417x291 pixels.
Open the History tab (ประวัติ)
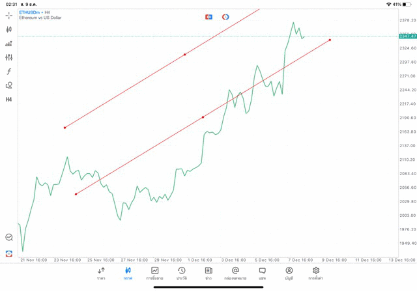click(182, 273)
